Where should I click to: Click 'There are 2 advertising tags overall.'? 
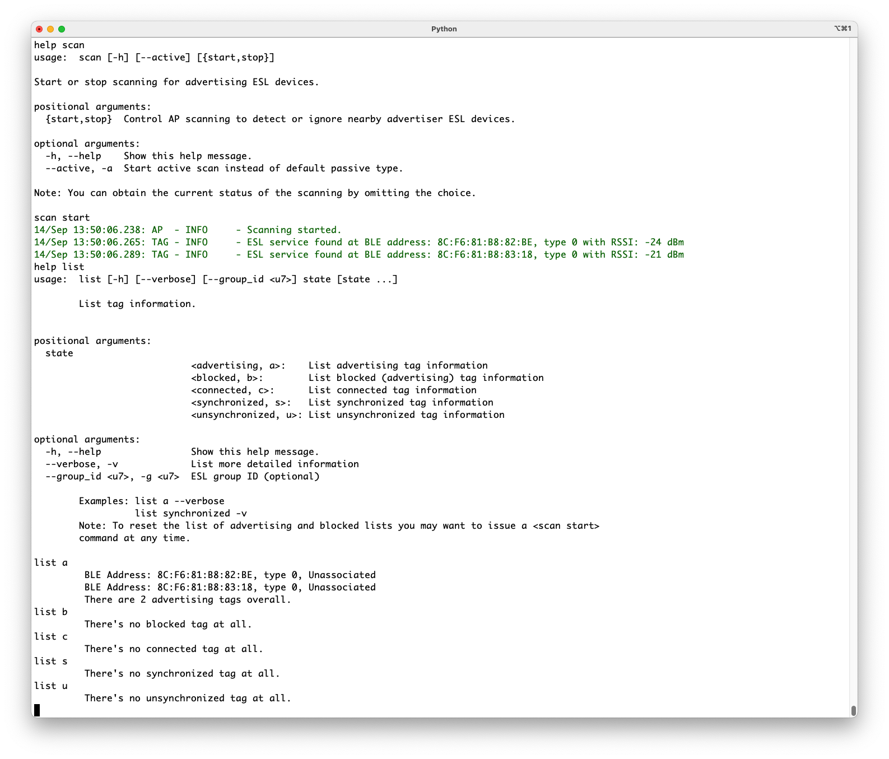[188, 599]
